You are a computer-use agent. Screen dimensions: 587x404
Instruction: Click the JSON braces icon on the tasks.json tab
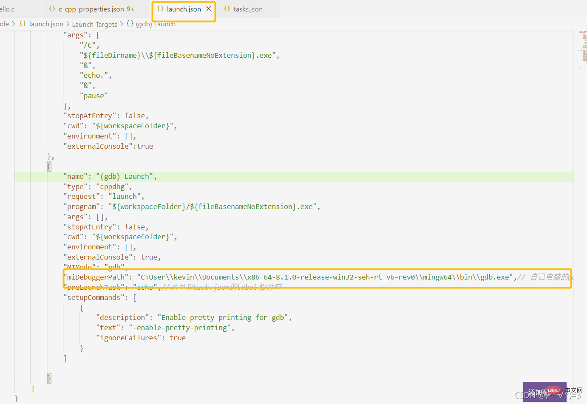(x=227, y=8)
